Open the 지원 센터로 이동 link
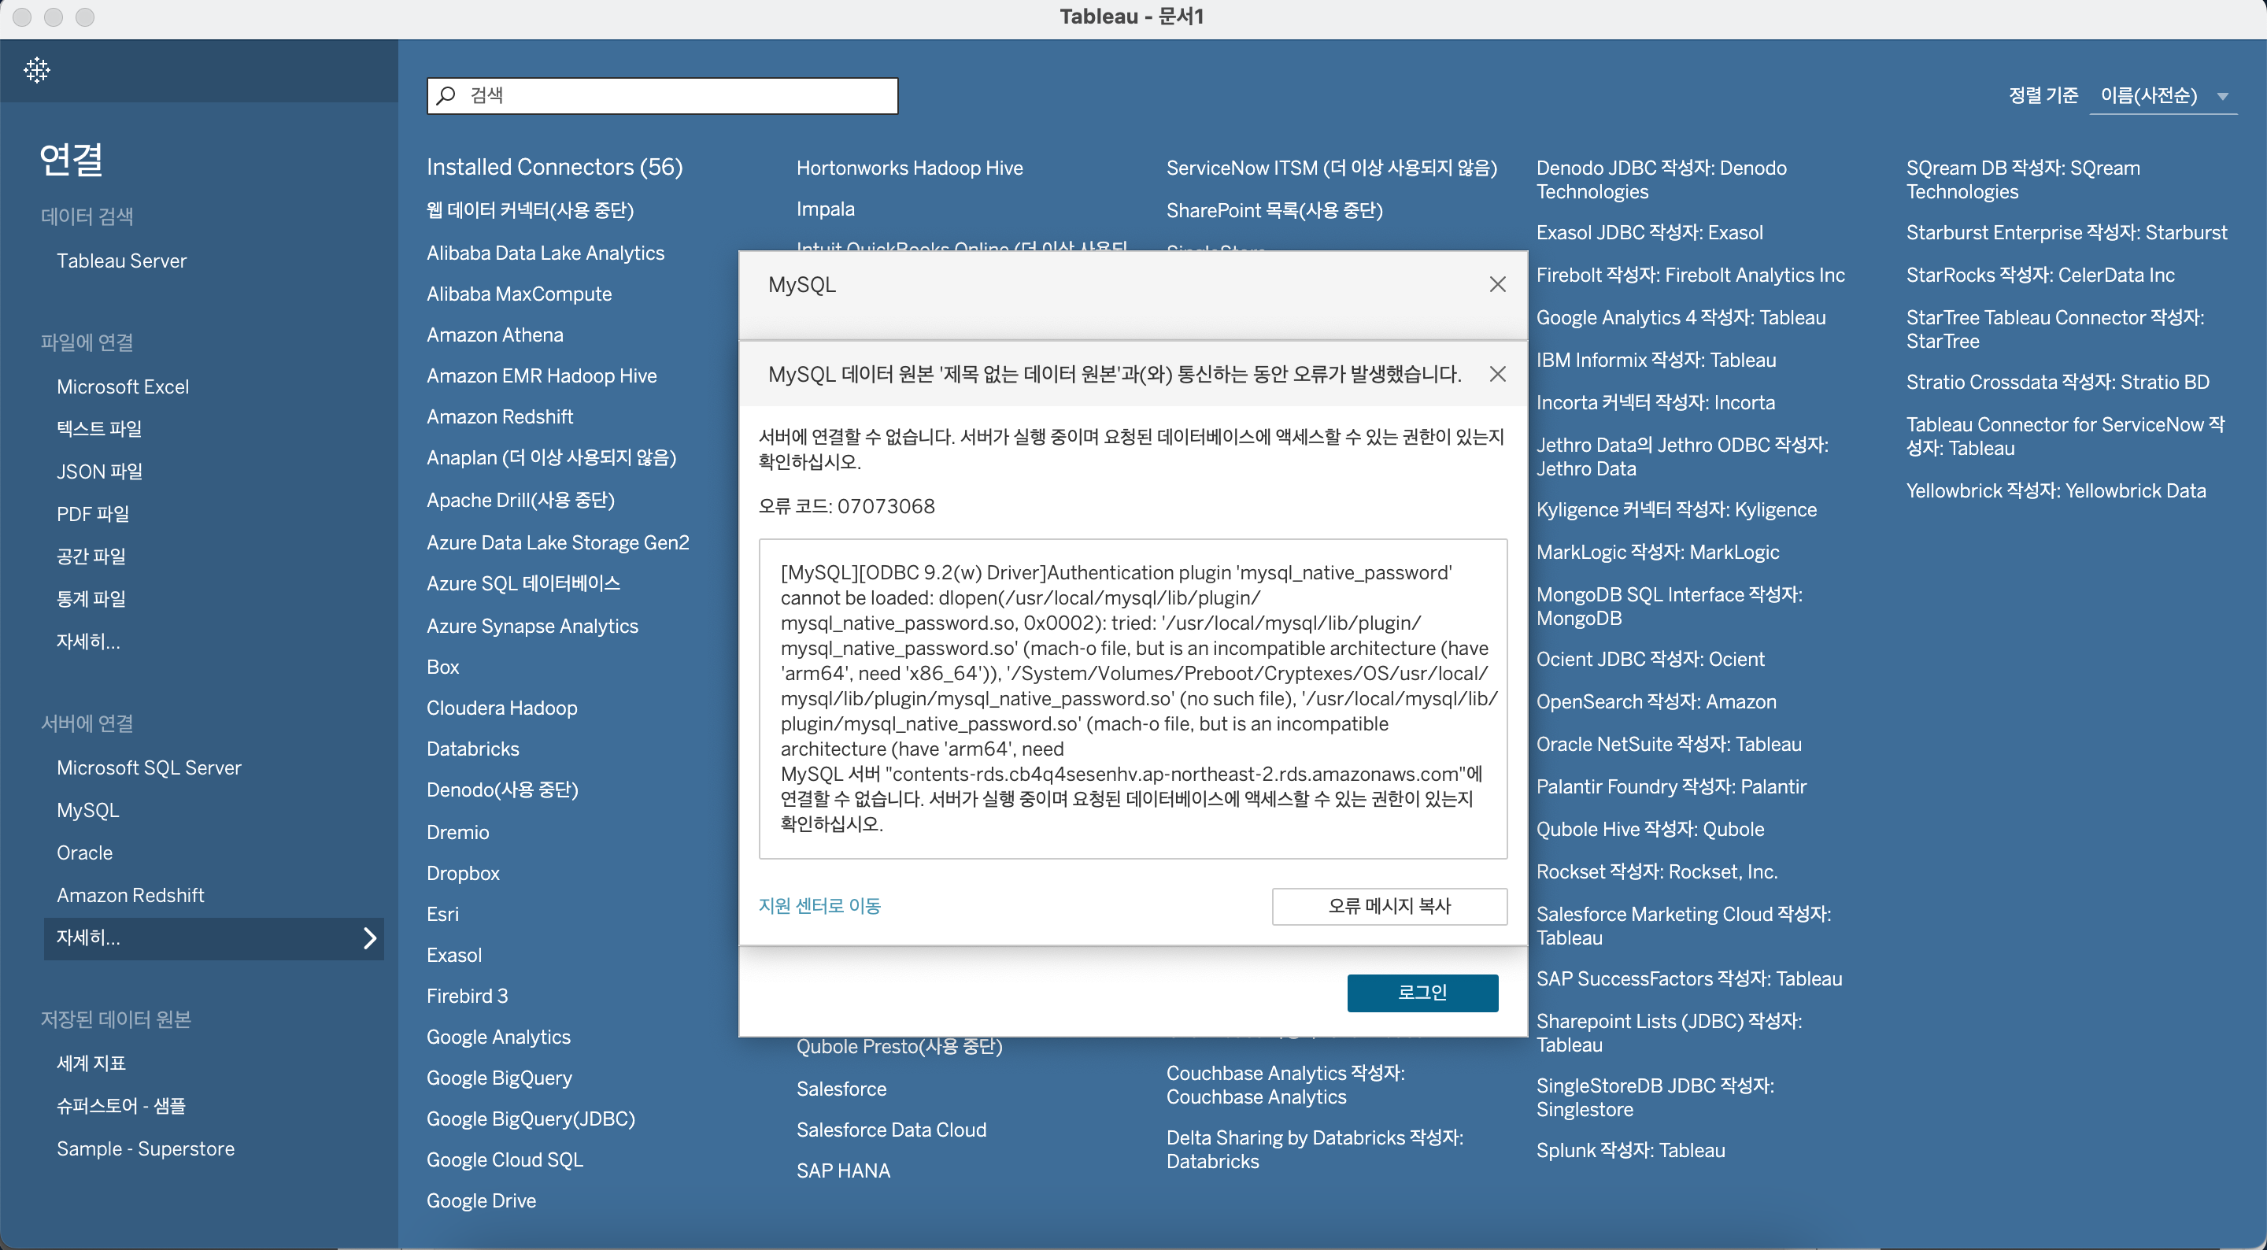Image resolution: width=2267 pixels, height=1250 pixels. click(x=819, y=906)
